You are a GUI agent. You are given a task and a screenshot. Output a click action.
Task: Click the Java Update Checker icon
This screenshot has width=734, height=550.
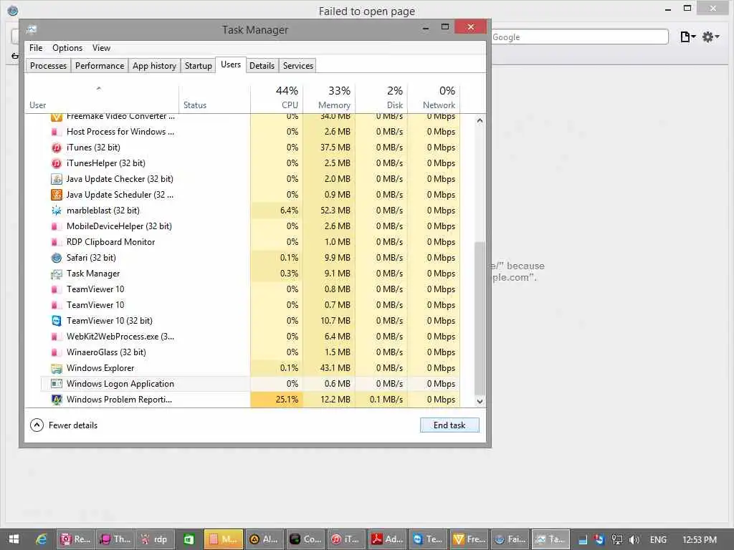pos(56,179)
